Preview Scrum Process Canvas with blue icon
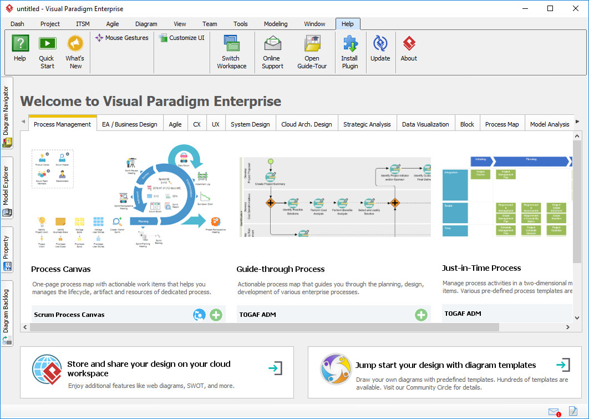This screenshot has width=589, height=419. click(199, 315)
